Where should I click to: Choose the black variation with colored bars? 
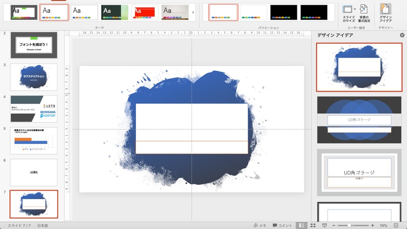click(284, 12)
